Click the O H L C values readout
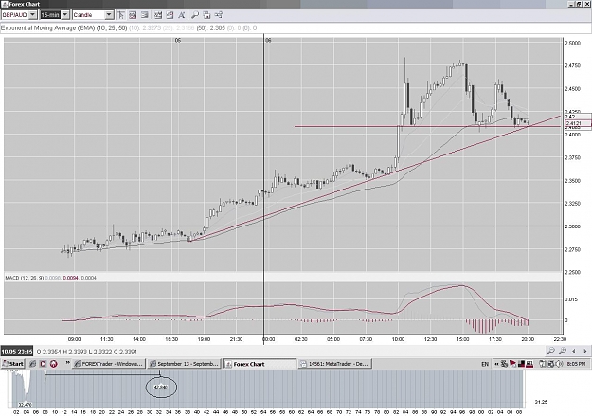 (87, 352)
